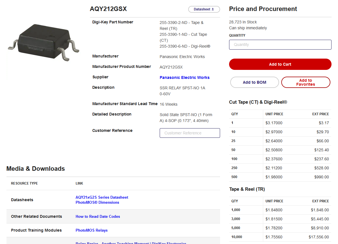Click the Price and Procurement heading
The image size is (338, 244).
tap(263, 9)
